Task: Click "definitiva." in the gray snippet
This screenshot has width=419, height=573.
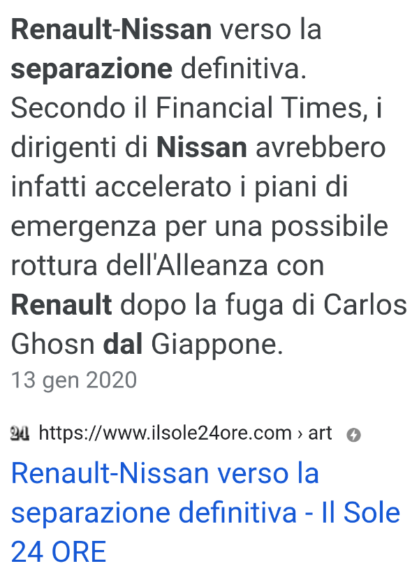Action: click(x=244, y=68)
